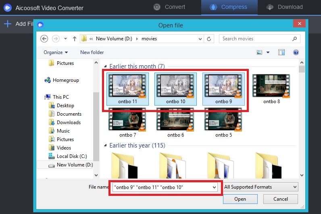Close the Open file dialog
The height and width of the screenshot is (214, 321).
point(299,23)
